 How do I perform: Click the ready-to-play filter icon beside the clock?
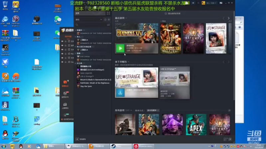pos(109,20)
